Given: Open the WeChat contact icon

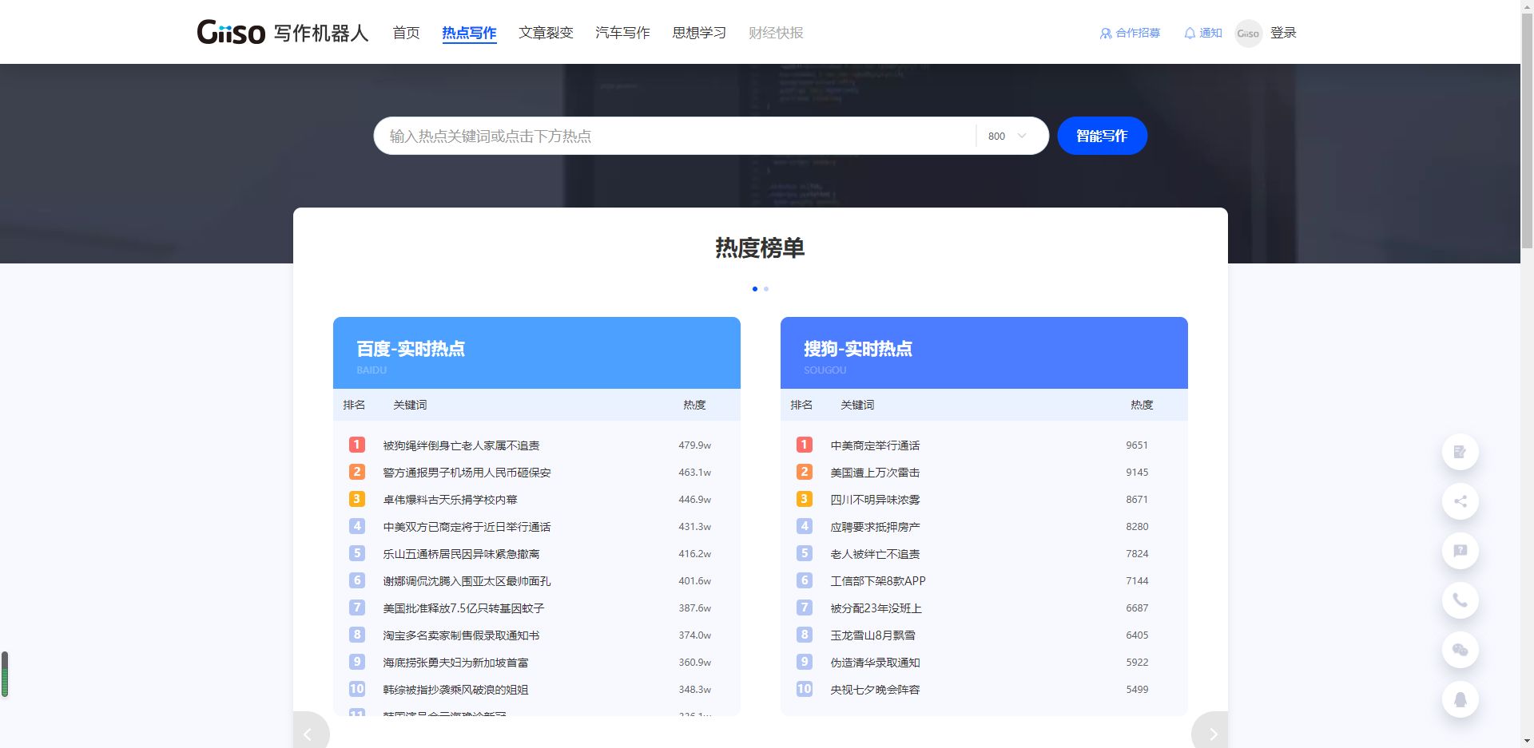Looking at the screenshot, I should [1460, 650].
